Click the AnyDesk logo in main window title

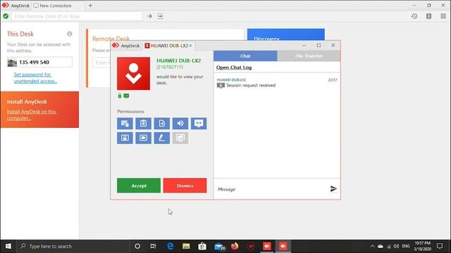click(5, 5)
